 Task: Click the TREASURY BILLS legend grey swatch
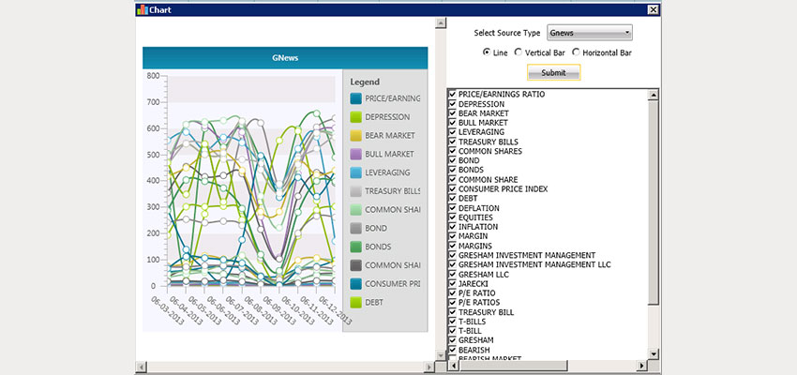[355, 191]
